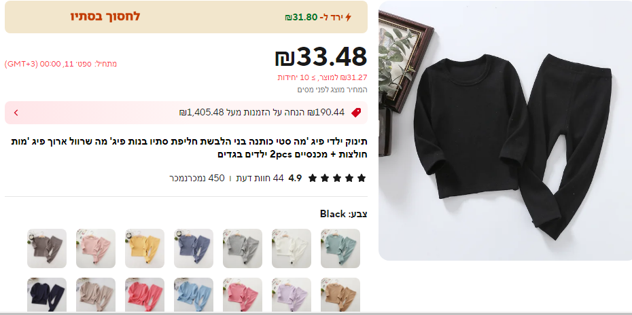This screenshot has width=632, height=315.
Task: Pick the dark gray-brown outfit swatch
Action: [47, 248]
